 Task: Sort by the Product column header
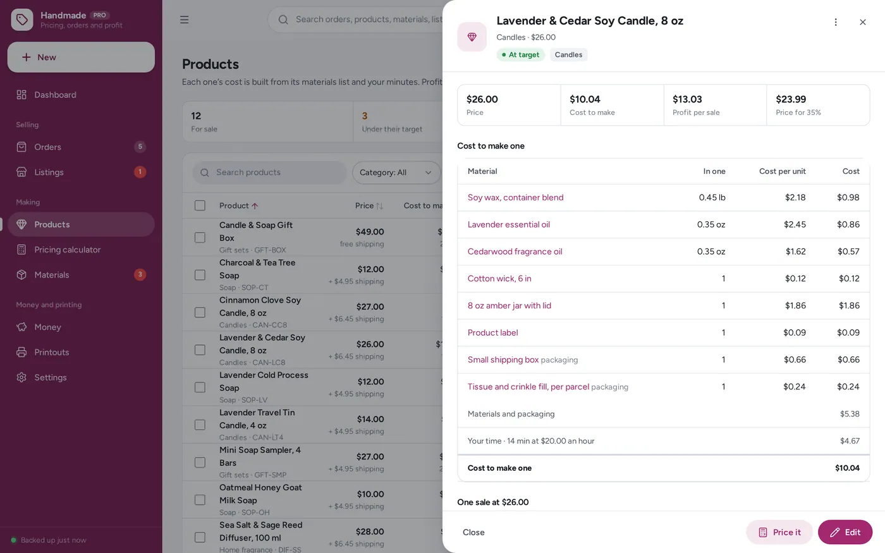click(x=238, y=205)
